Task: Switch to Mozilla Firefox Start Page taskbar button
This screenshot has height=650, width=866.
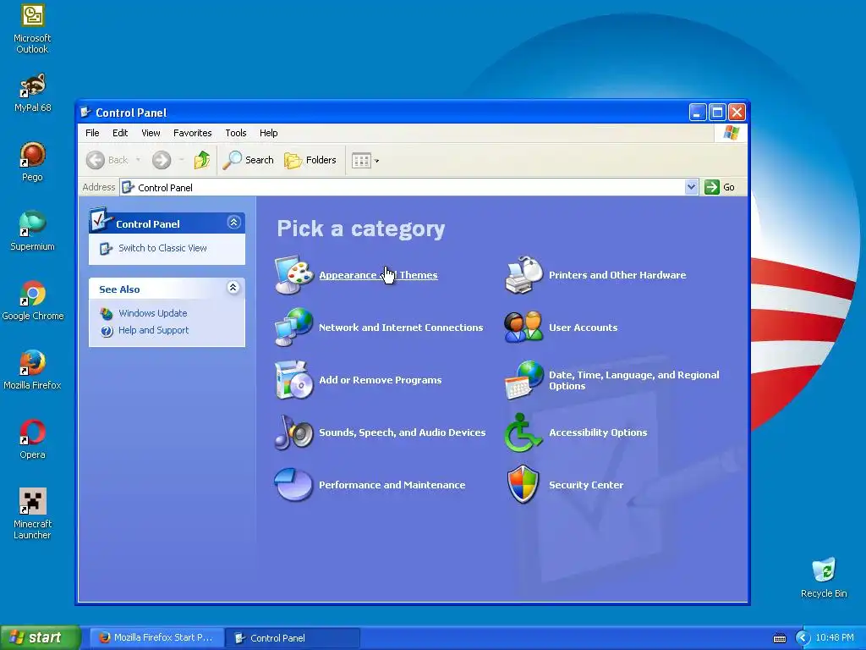Action: tap(156, 637)
